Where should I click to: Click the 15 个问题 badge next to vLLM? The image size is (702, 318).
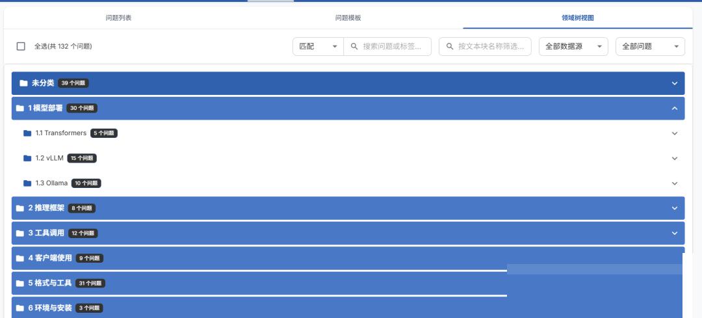click(x=82, y=159)
